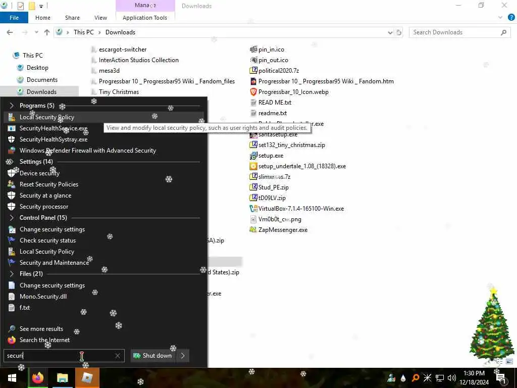Click This PC in address breadcrumb
The width and height of the screenshot is (517, 388).
pyautogui.click(x=83, y=32)
